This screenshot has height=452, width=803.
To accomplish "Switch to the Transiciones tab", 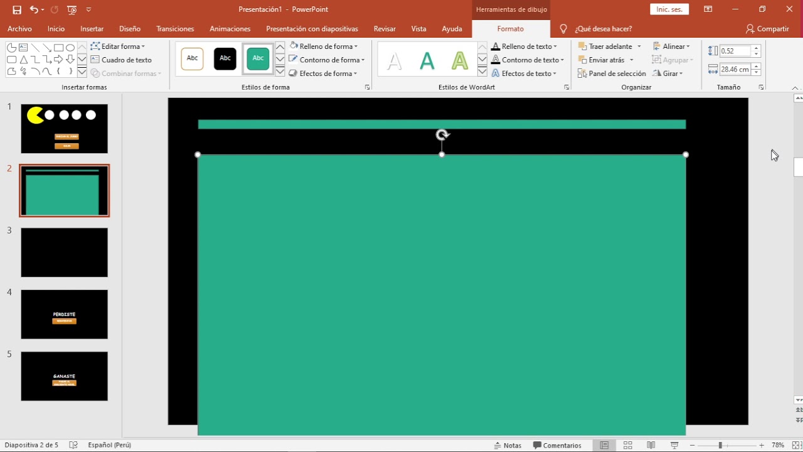I will 175,29.
